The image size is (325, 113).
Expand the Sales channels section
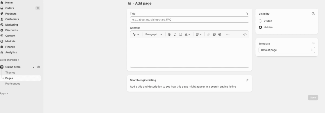[x=10, y=60]
